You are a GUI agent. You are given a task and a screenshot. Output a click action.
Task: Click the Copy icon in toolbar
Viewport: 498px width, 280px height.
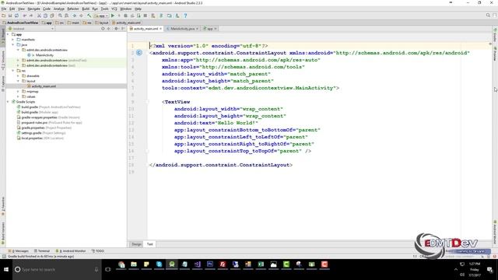pos(45,16)
